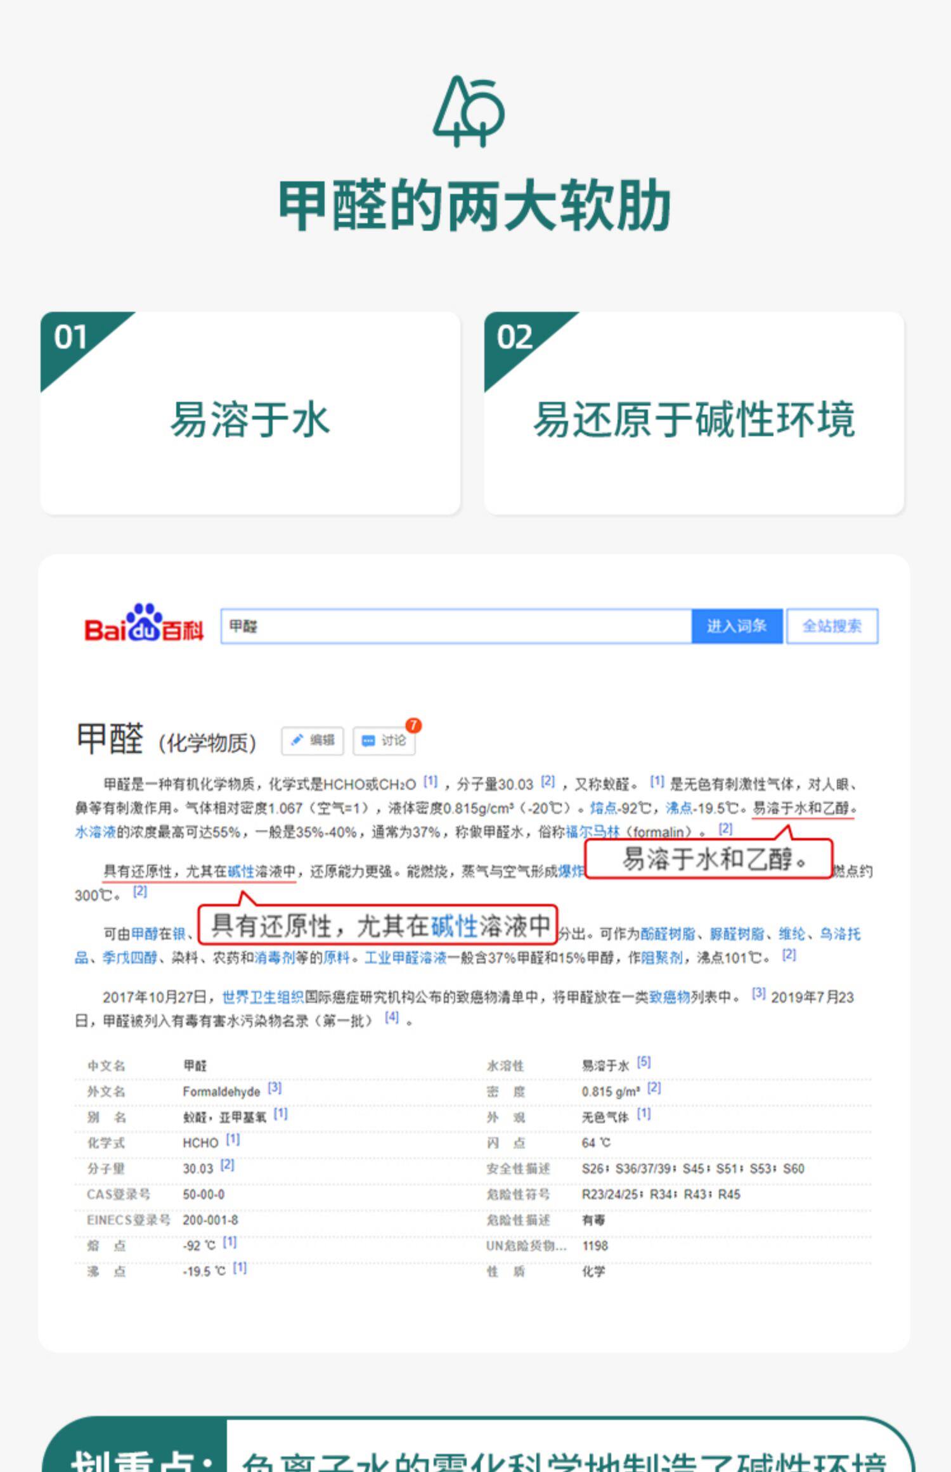The height and width of the screenshot is (1472, 951).
Task: Open the 消毒剂 link
Action: 275,957
